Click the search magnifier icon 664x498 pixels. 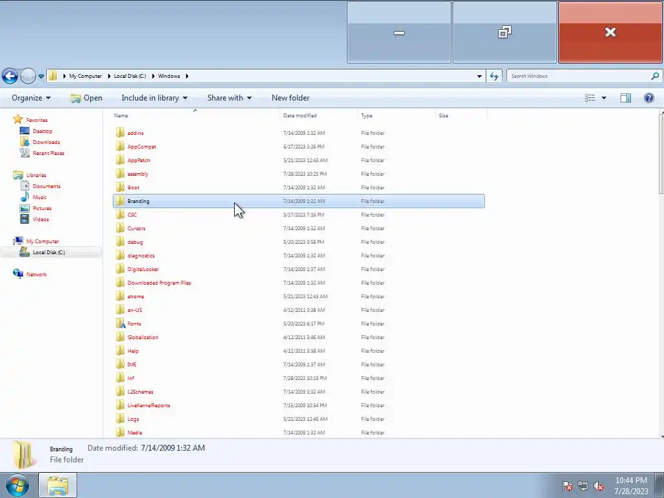click(x=655, y=77)
